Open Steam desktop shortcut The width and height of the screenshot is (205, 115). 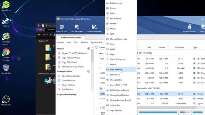click(x=6, y=22)
